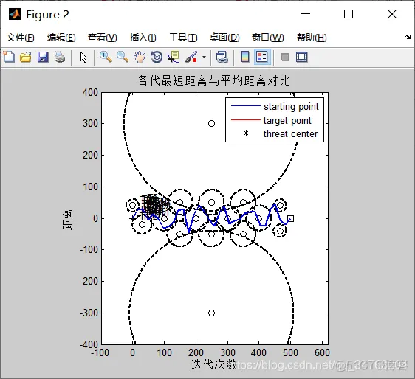Click the circle marker at y=-300
Image resolution: width=415 pixels, height=379 pixels.
pyautogui.click(x=211, y=313)
